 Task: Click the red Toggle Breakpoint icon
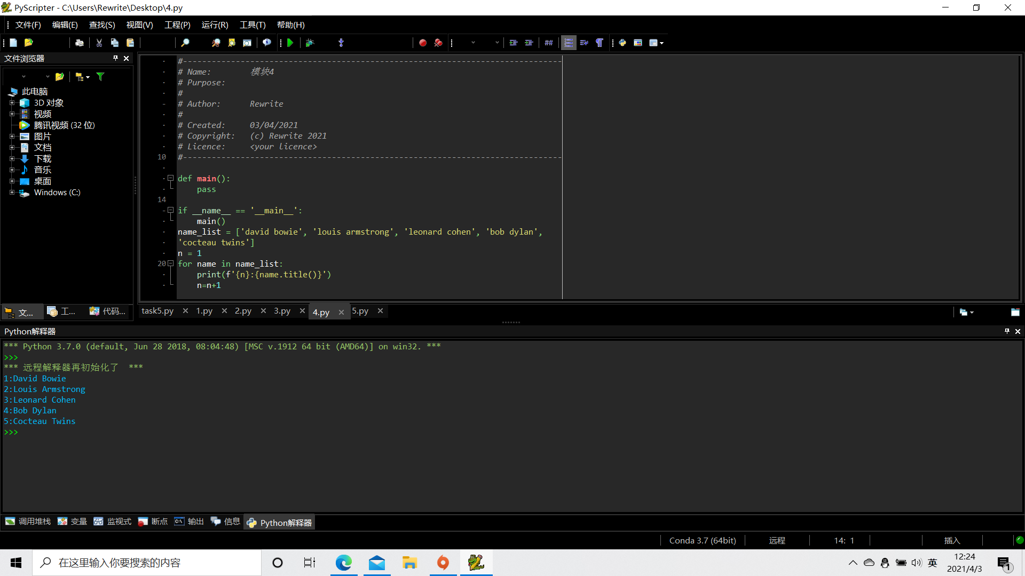click(422, 43)
